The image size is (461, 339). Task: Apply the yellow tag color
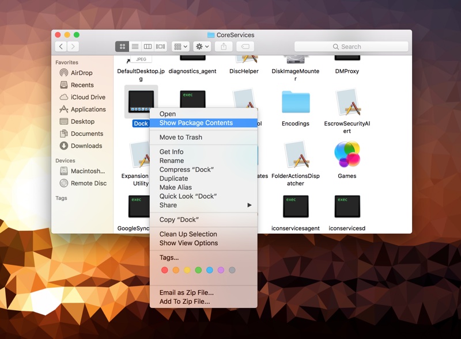187,270
